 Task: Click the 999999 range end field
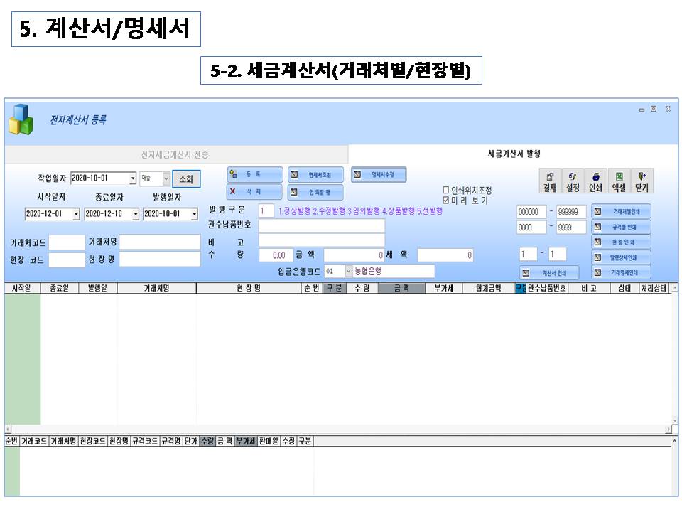(x=571, y=212)
